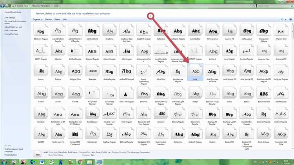294x165 pixels.
Task: Select the Bauhaus 93 Regular font
Action: pyautogui.click(x=212, y=116)
